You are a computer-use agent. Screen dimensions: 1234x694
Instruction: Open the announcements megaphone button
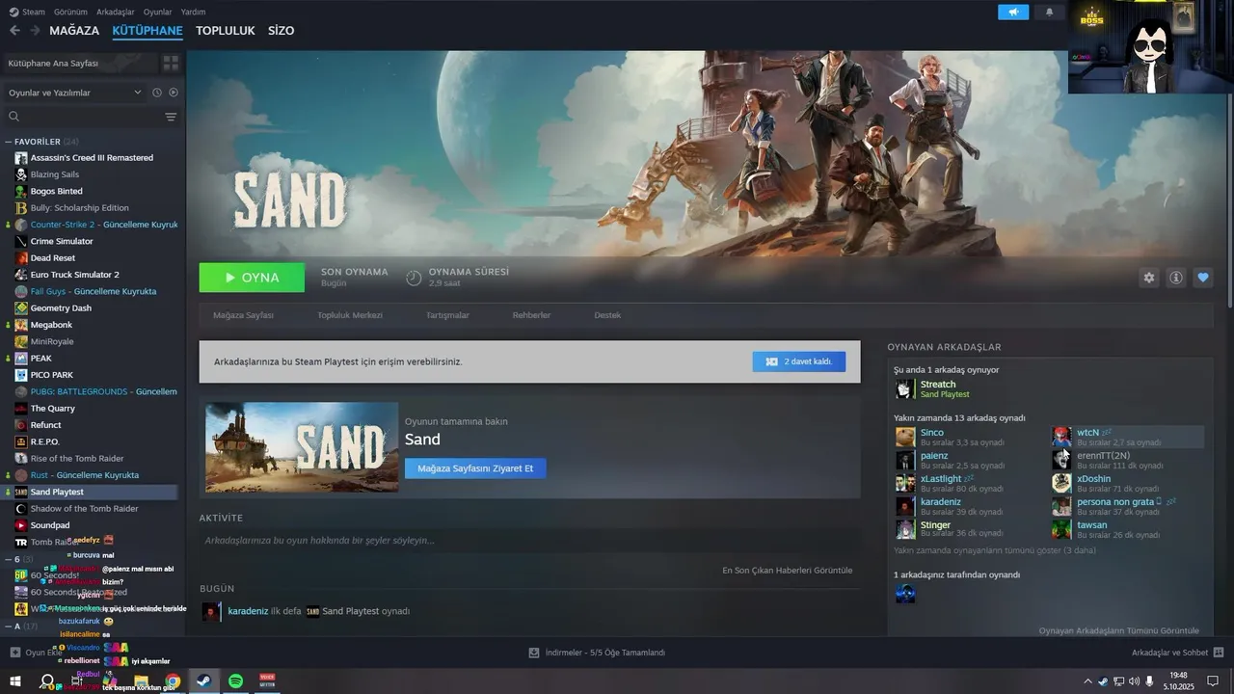point(1013,12)
